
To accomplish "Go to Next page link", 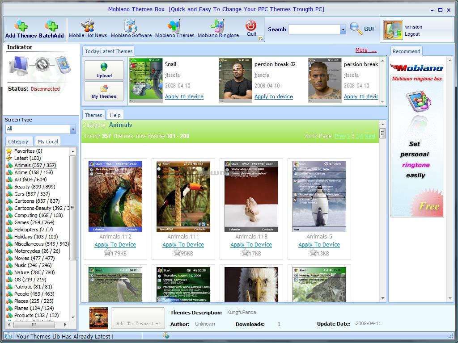I will pos(370,136).
